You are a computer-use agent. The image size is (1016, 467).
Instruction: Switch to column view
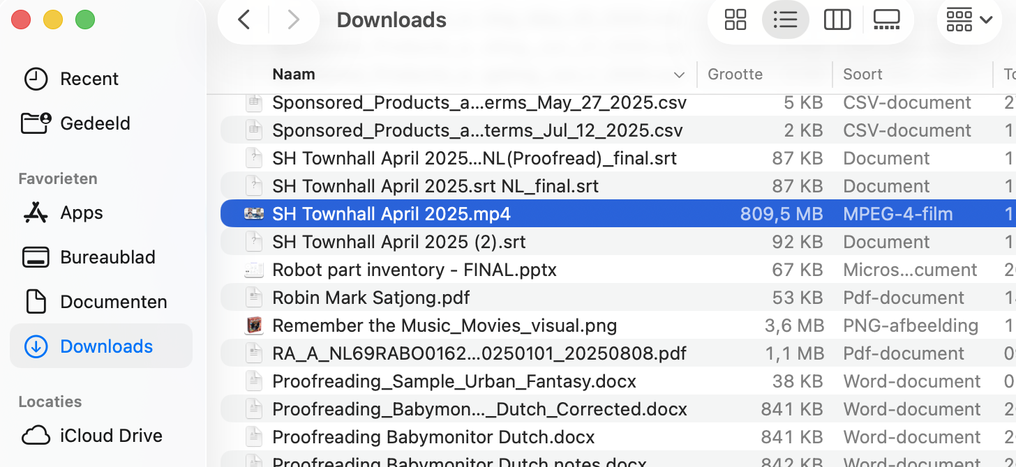837,20
